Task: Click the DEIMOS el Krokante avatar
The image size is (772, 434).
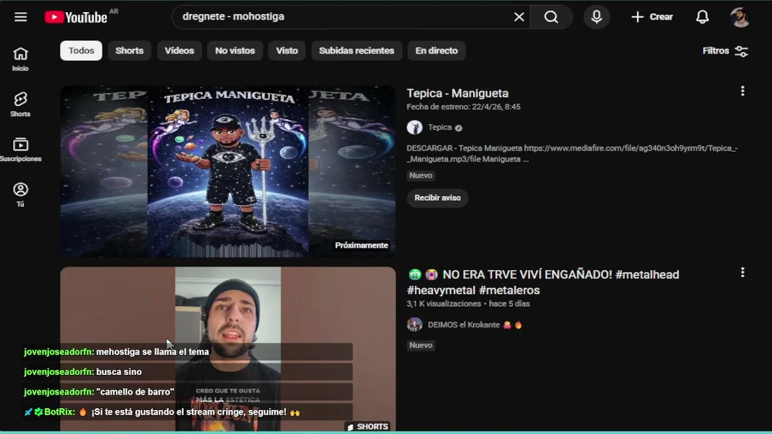Action: (414, 324)
